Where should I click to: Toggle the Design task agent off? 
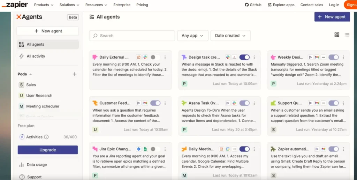pos(244,57)
